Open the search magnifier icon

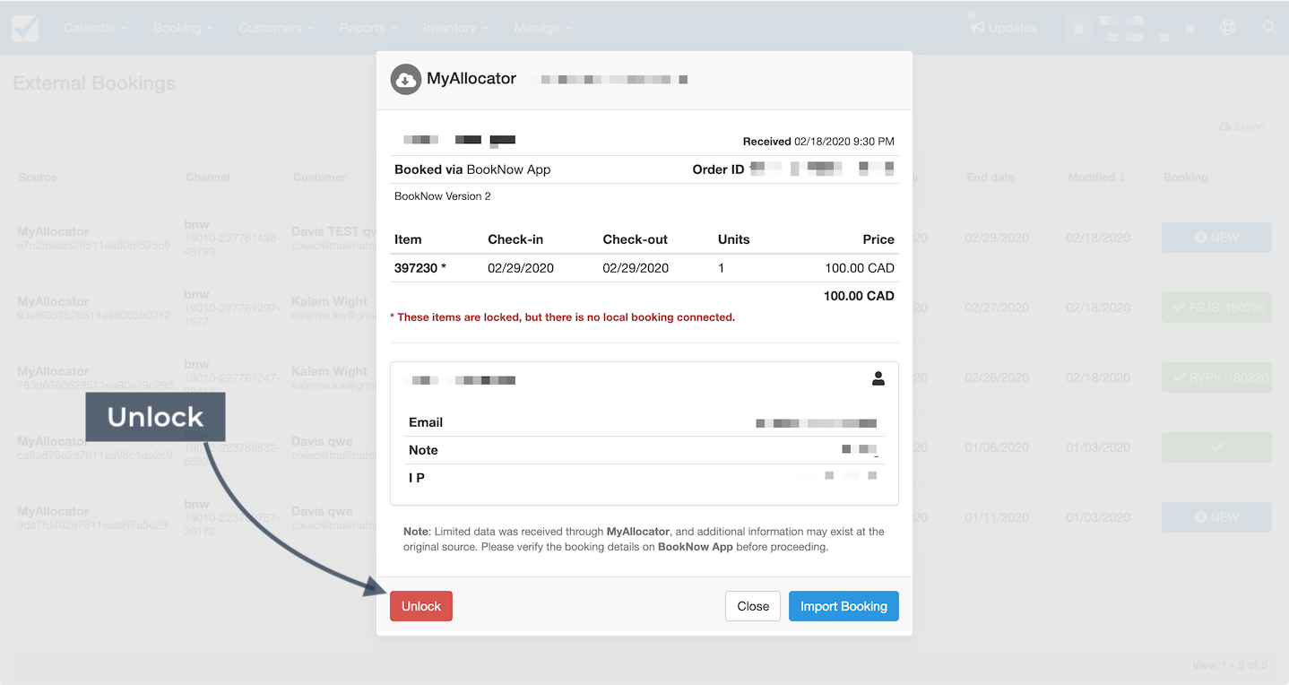[x=1269, y=27]
